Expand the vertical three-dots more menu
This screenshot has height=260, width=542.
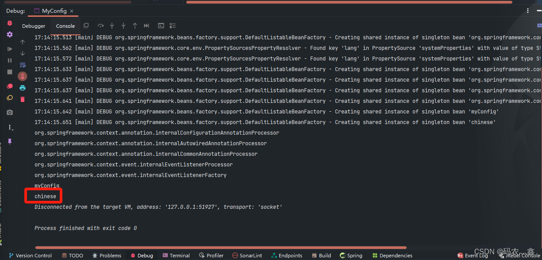click(10, 127)
